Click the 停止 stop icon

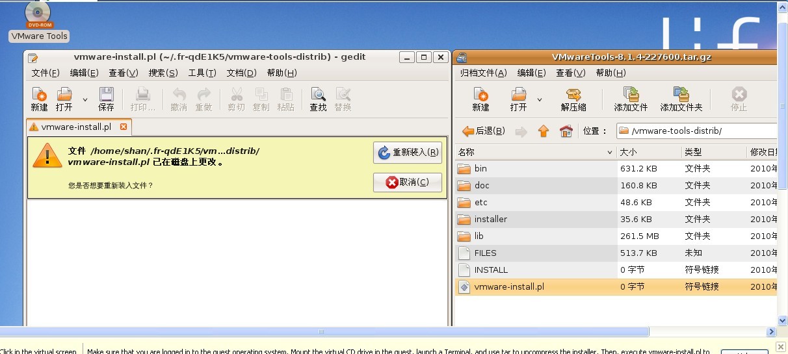[x=739, y=99]
